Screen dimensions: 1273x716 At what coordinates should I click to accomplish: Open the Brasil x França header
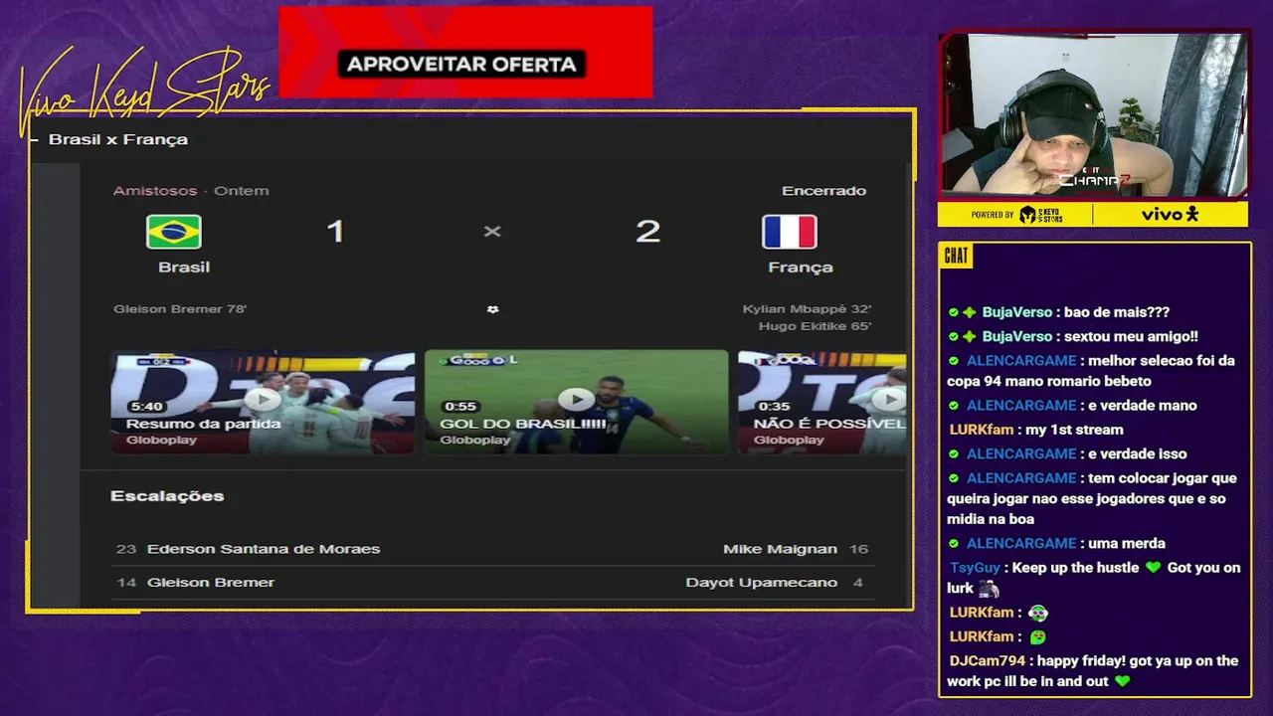(118, 139)
